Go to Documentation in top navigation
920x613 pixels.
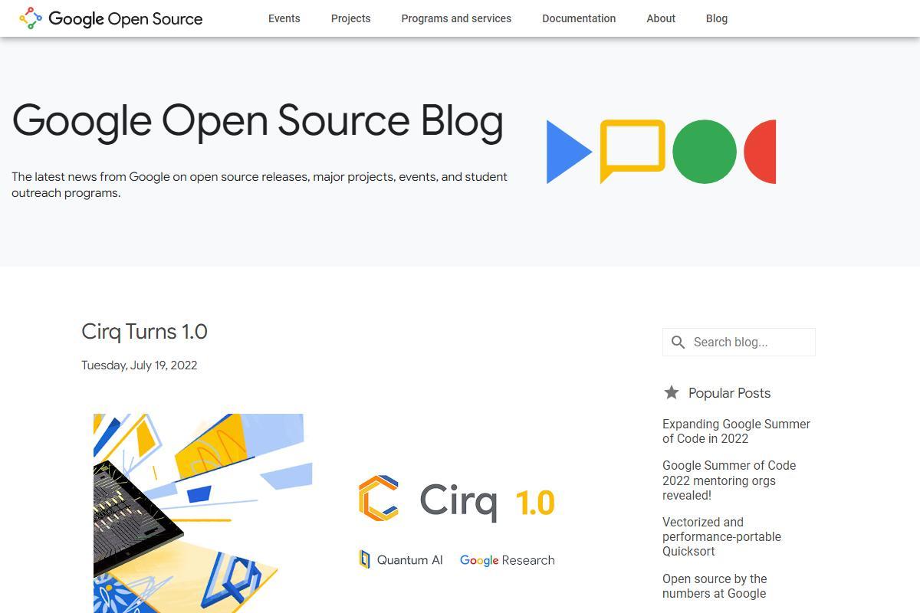(x=579, y=18)
